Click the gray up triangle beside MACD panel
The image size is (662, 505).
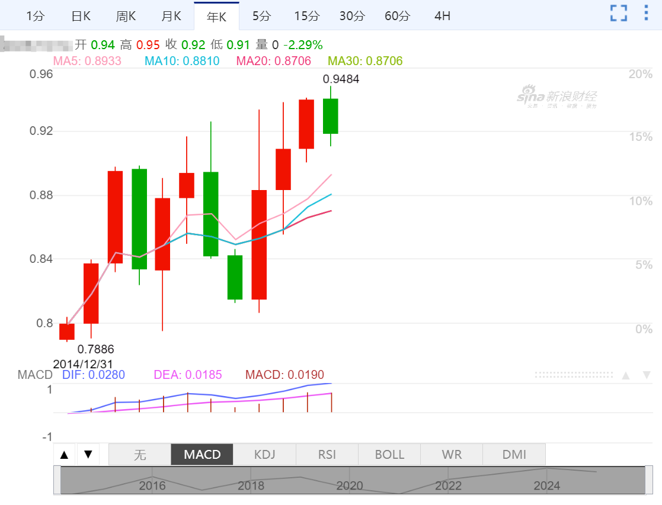tap(625, 375)
